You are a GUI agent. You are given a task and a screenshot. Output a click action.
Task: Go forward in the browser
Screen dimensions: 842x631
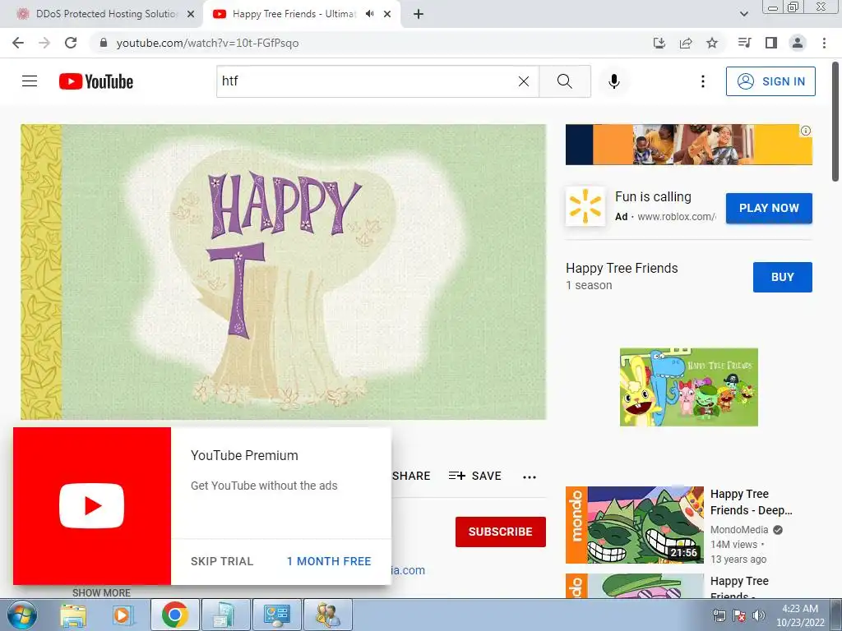[44, 43]
